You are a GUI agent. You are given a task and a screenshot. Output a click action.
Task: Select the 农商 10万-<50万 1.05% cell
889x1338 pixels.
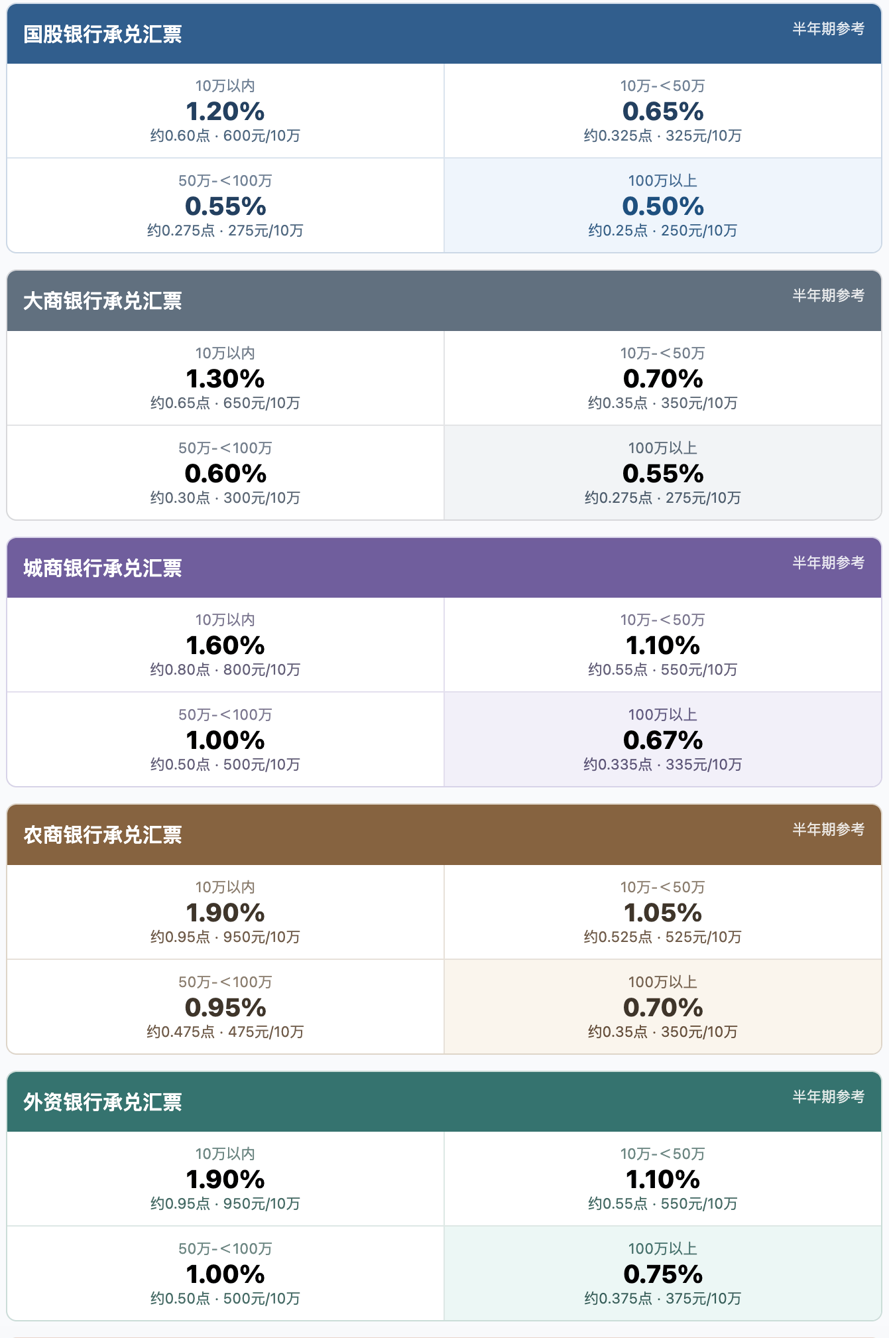tap(663, 912)
